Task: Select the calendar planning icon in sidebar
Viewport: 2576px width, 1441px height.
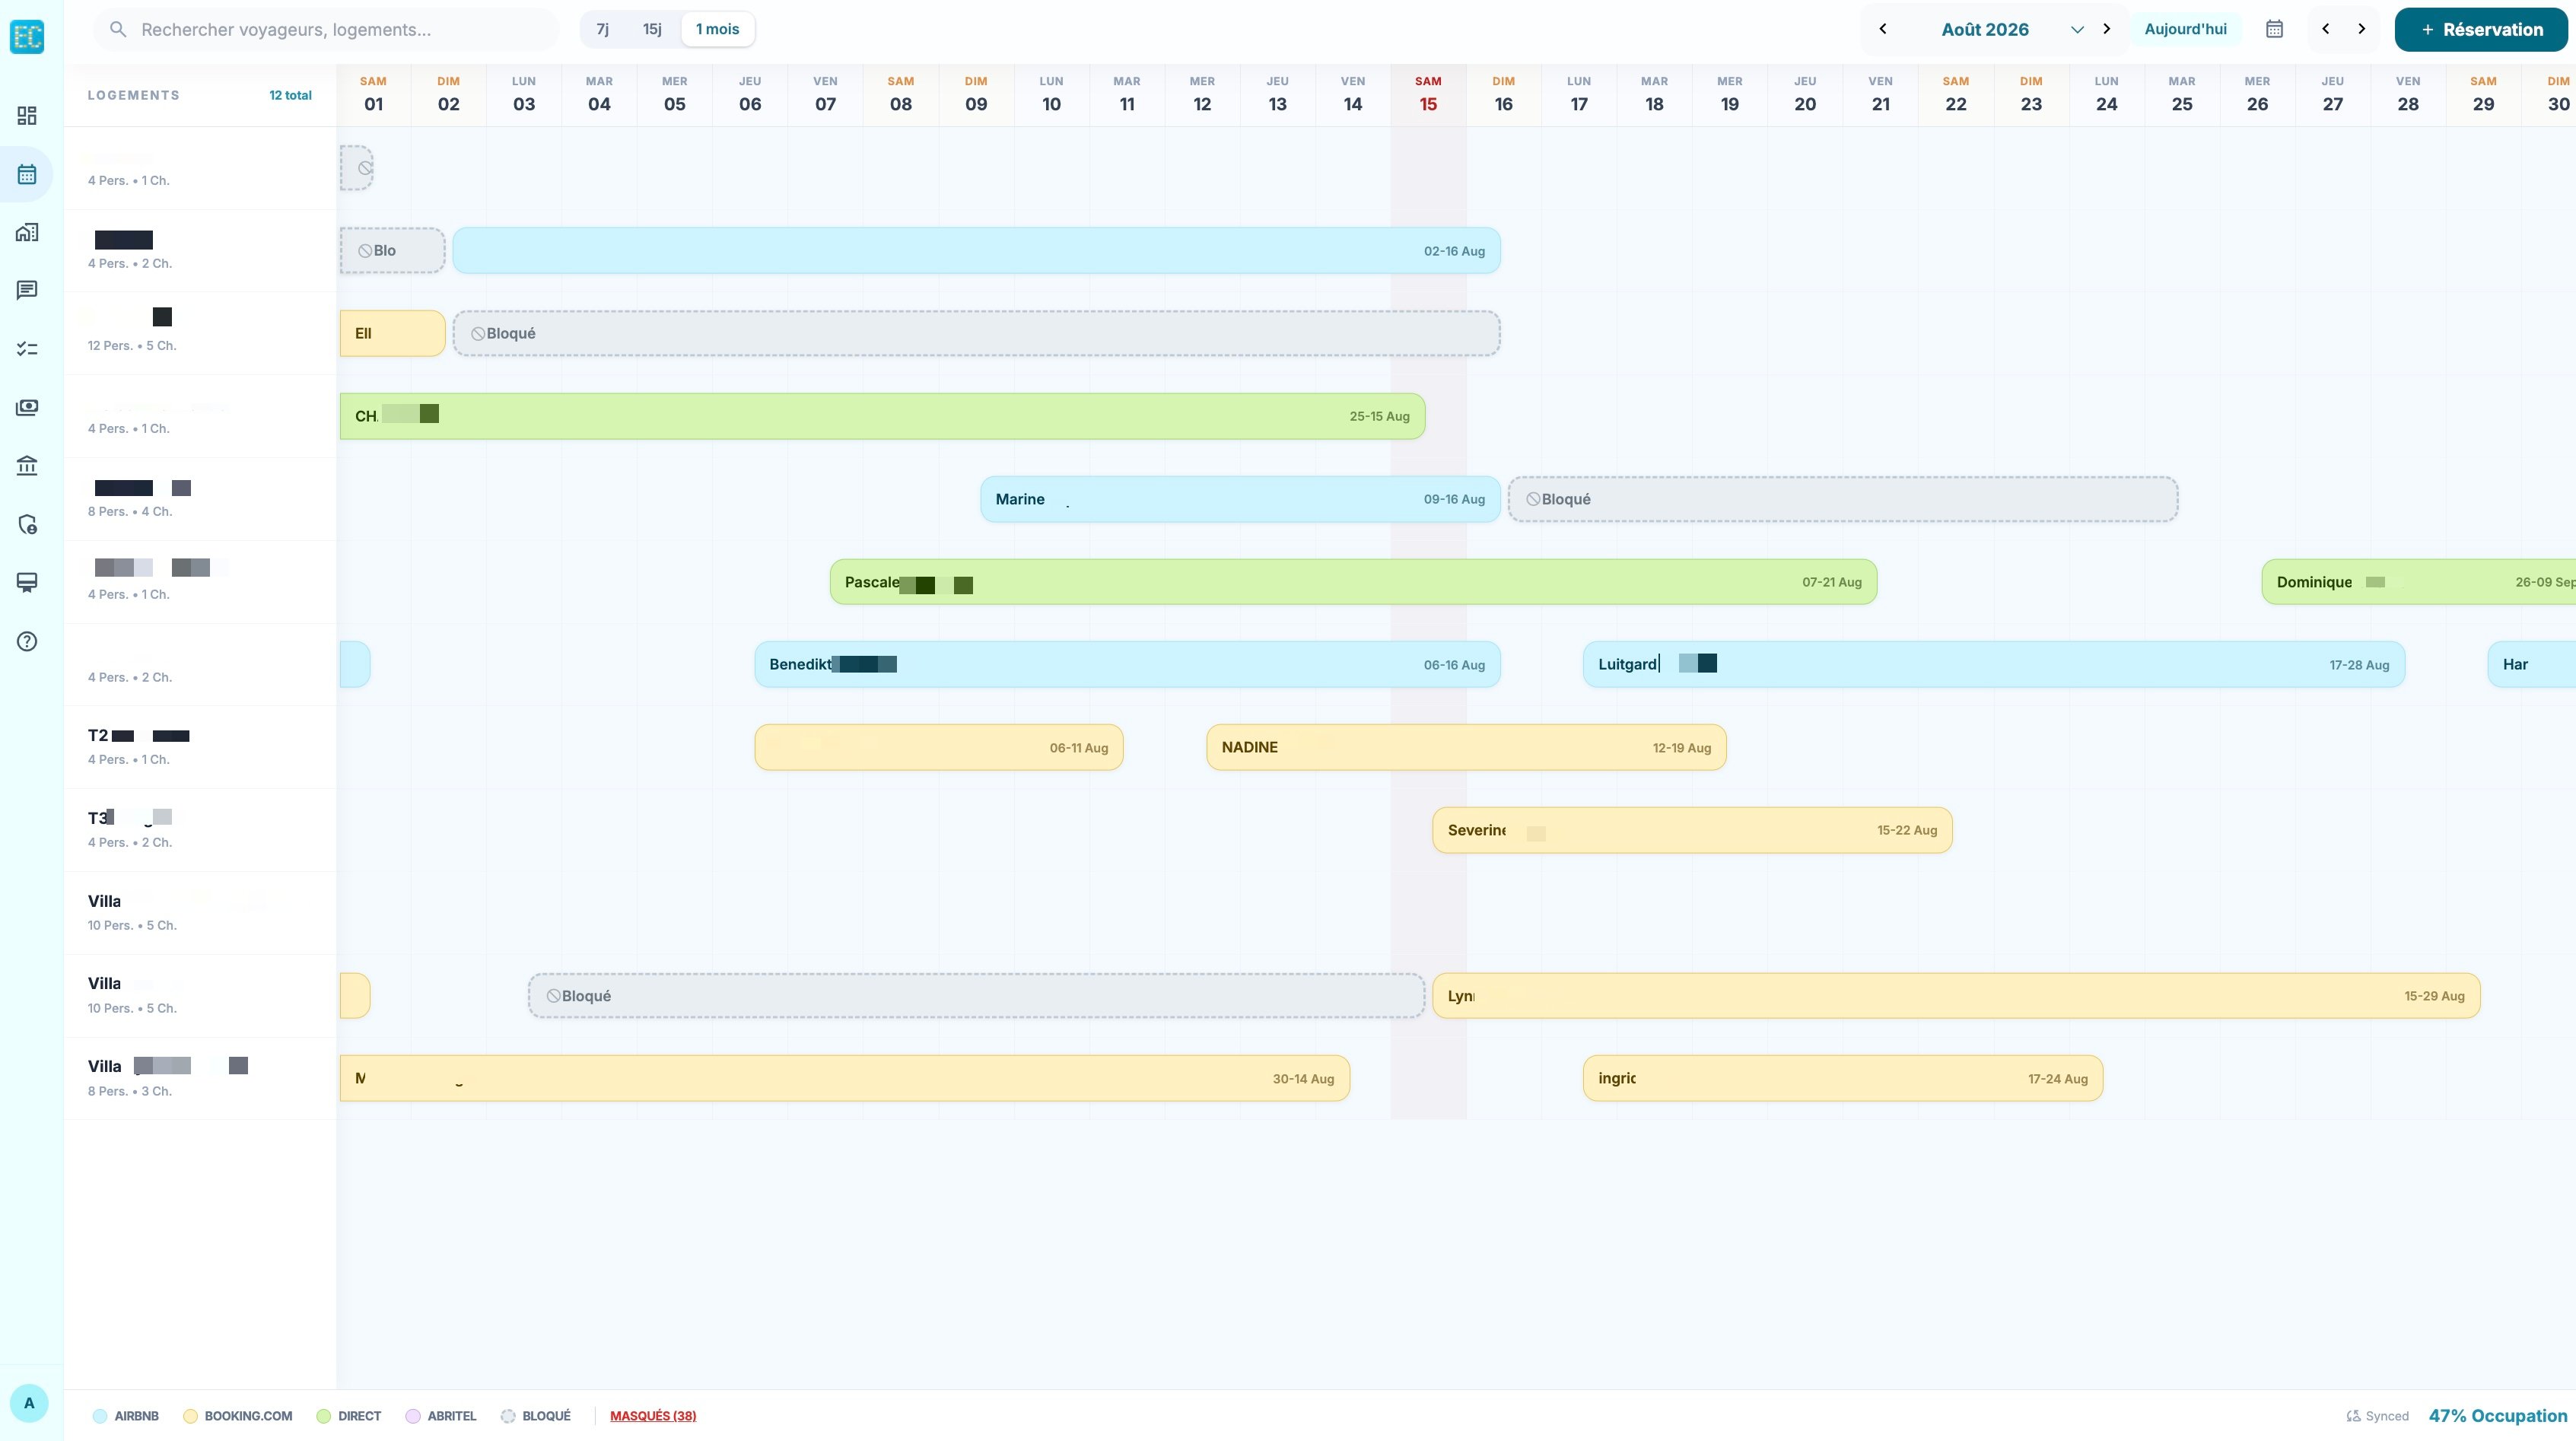Action: tap(26, 174)
